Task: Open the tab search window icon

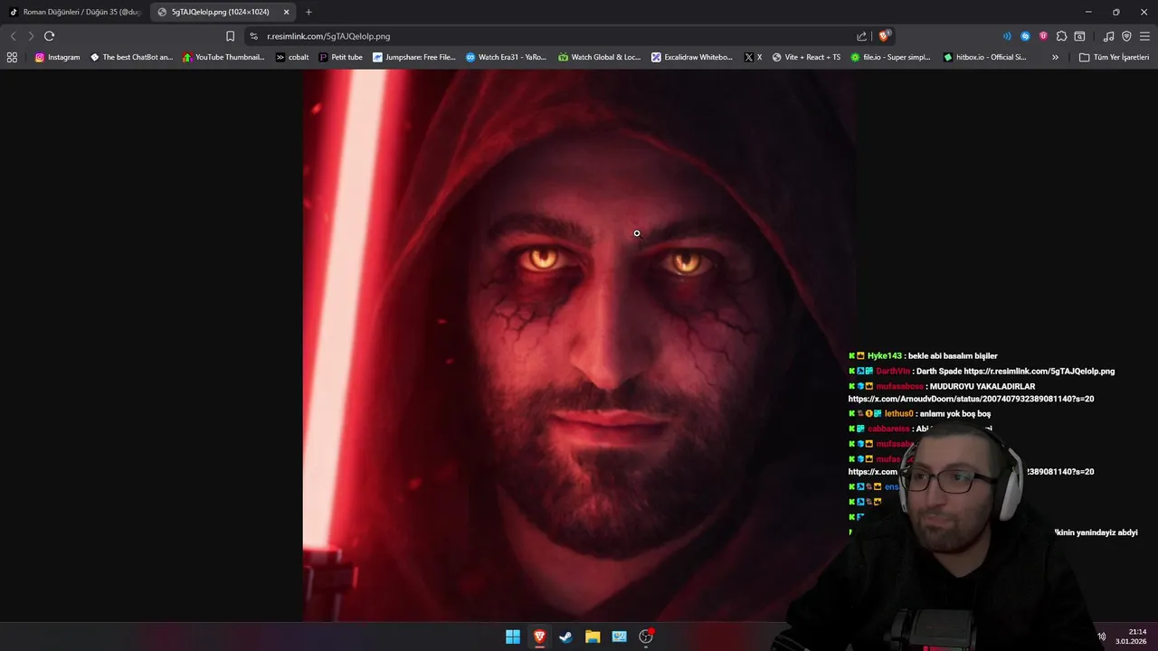Action: 1079,36
